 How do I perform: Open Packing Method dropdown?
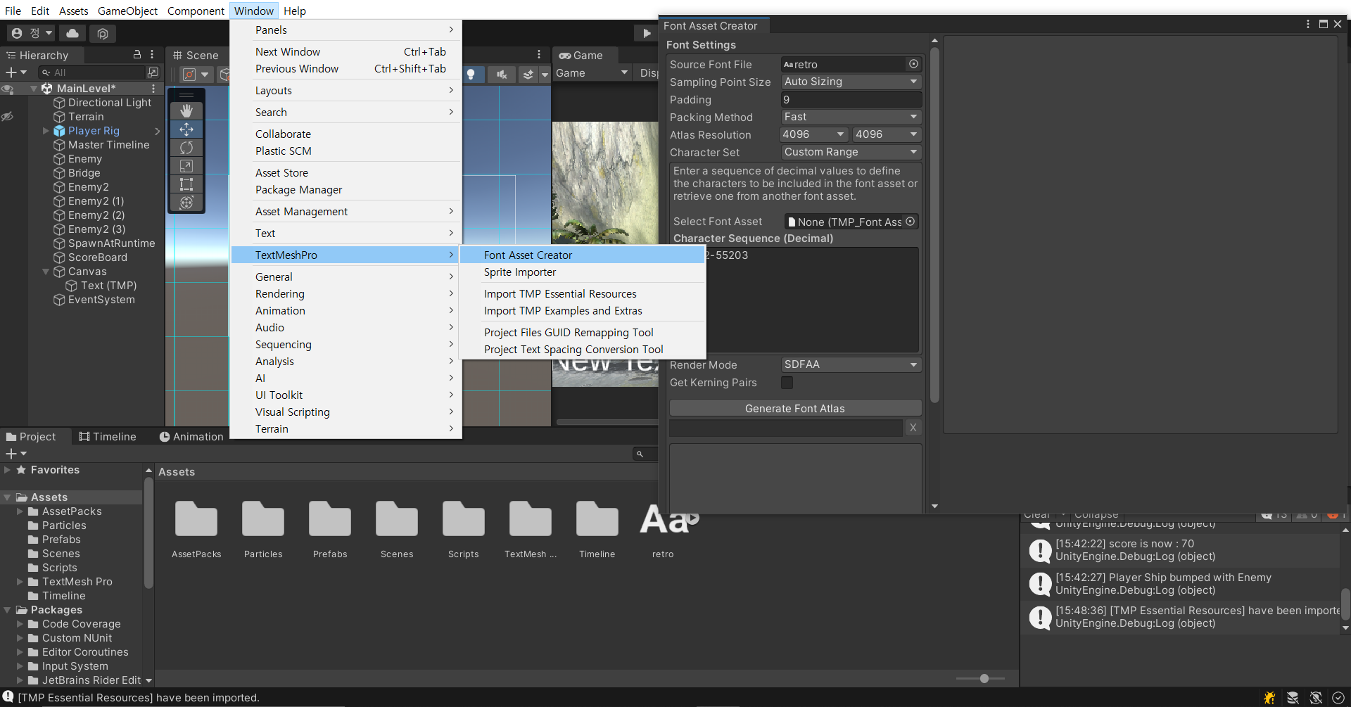(x=851, y=117)
